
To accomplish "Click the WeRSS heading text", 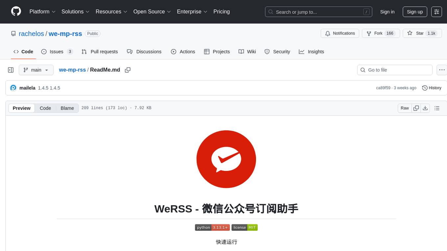I will pyautogui.click(x=226, y=208).
